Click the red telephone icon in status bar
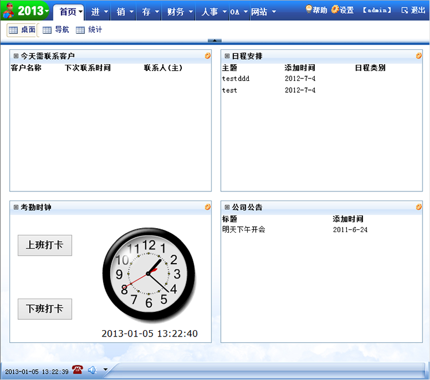This screenshot has height=380, width=430. tap(77, 370)
